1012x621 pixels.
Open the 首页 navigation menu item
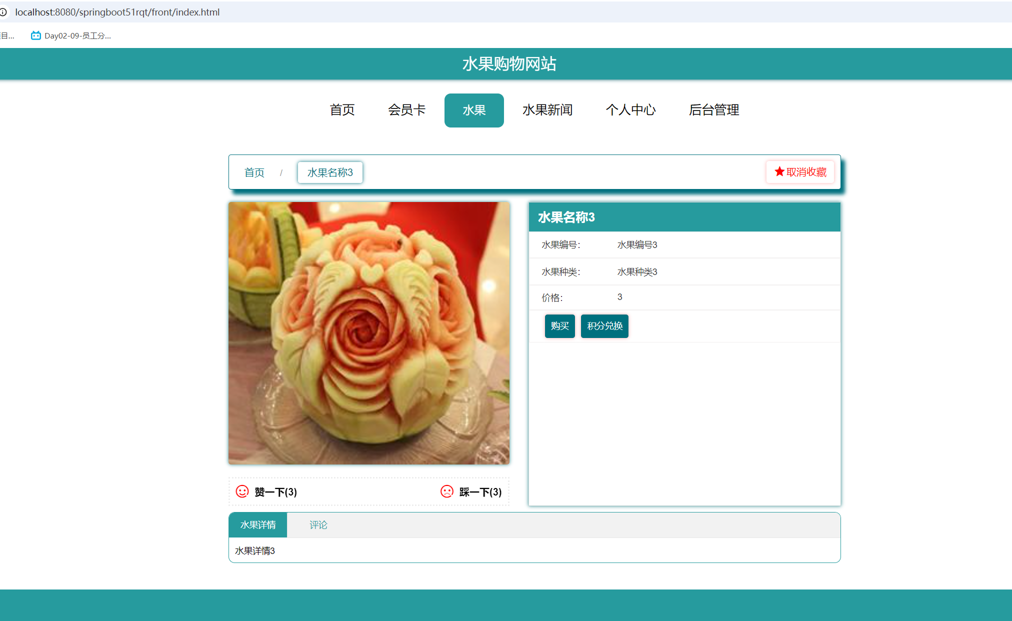342,110
